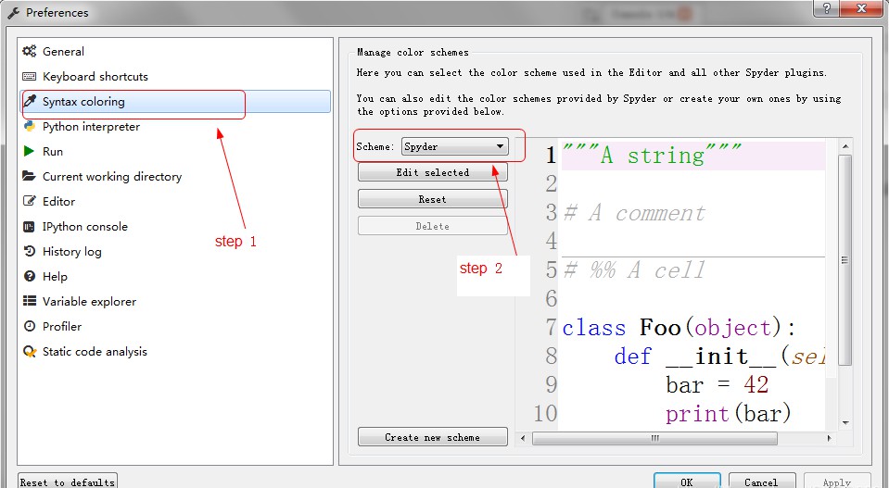
Task: Click preview vertical scrollbar down arrow
Action: [x=845, y=422]
